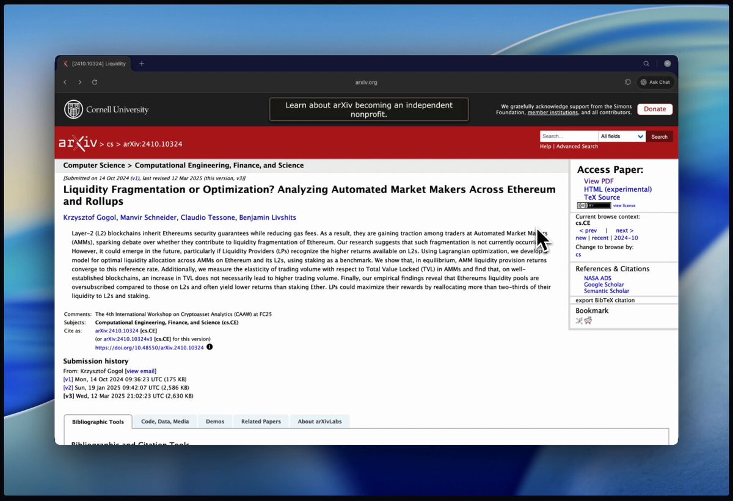Viewport: 733px width, 501px height.
Task: Click the arXiv search input field
Action: [569, 136]
